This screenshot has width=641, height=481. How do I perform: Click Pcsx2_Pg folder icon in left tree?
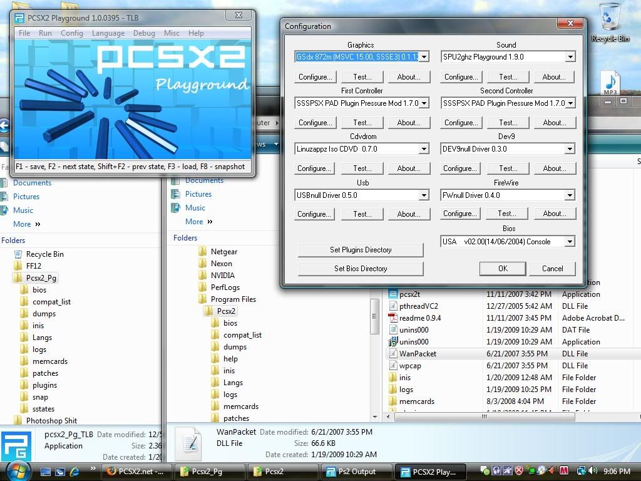(18, 277)
